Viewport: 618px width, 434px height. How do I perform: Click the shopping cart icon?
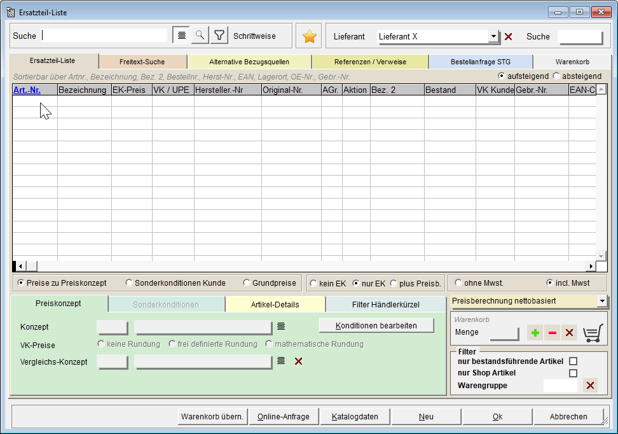[x=593, y=333]
